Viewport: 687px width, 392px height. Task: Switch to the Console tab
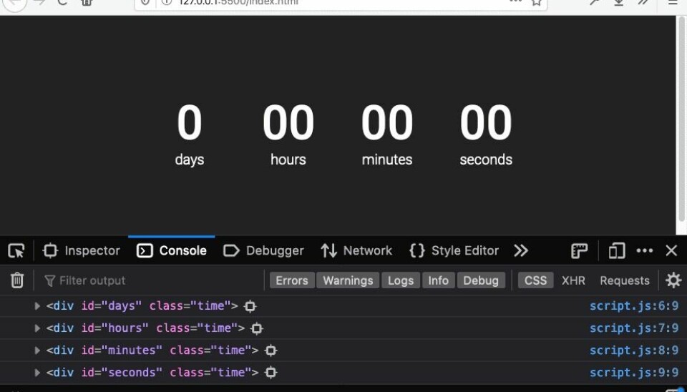[171, 250]
